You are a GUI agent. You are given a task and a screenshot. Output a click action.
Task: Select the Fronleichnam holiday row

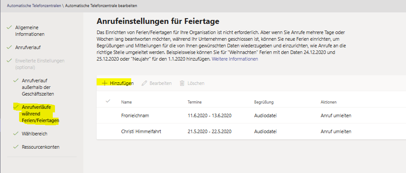(x=251, y=115)
